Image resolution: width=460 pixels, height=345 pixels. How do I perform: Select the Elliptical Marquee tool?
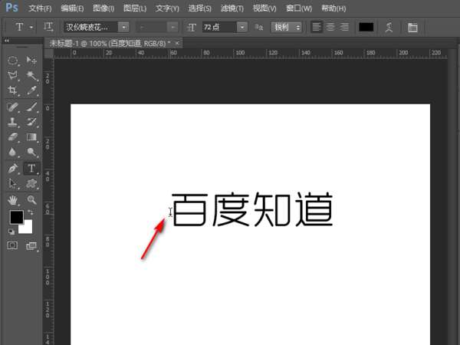(12, 61)
